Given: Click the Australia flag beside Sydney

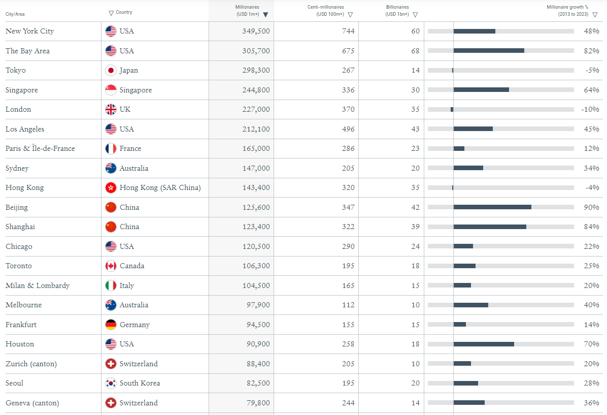Looking at the screenshot, I should 111,168.
